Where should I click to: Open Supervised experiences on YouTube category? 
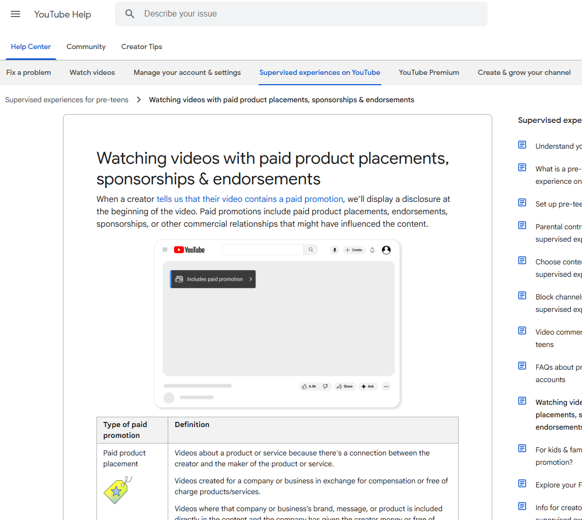tap(319, 72)
